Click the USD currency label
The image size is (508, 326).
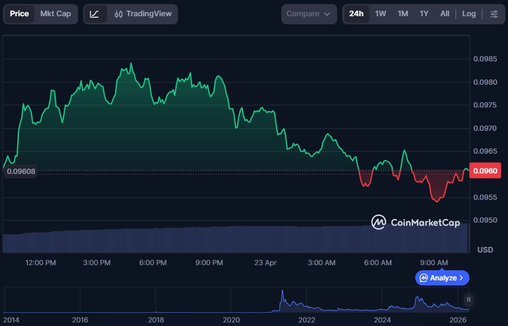(485, 250)
